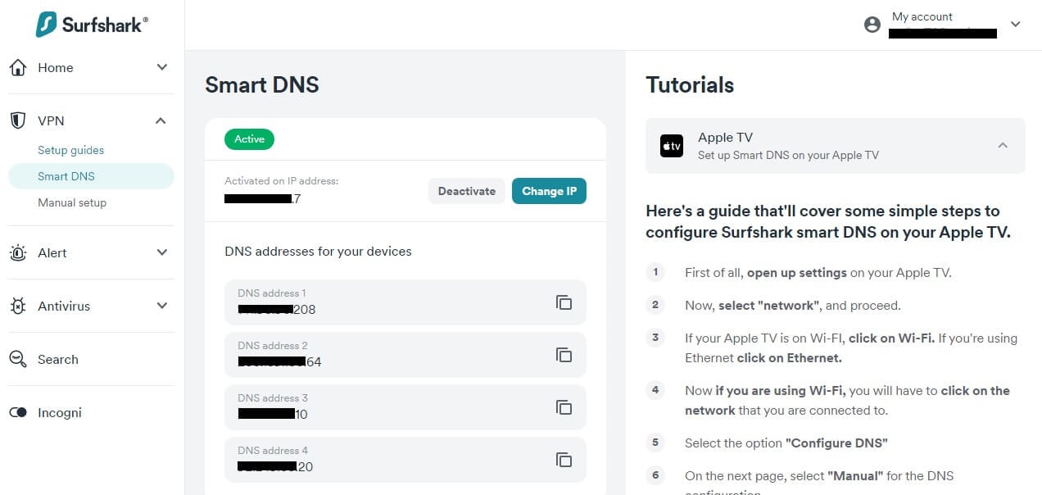Screen dimensions: 1042x495
Task: Click the Antivirus sidebar label
Action: (64, 306)
